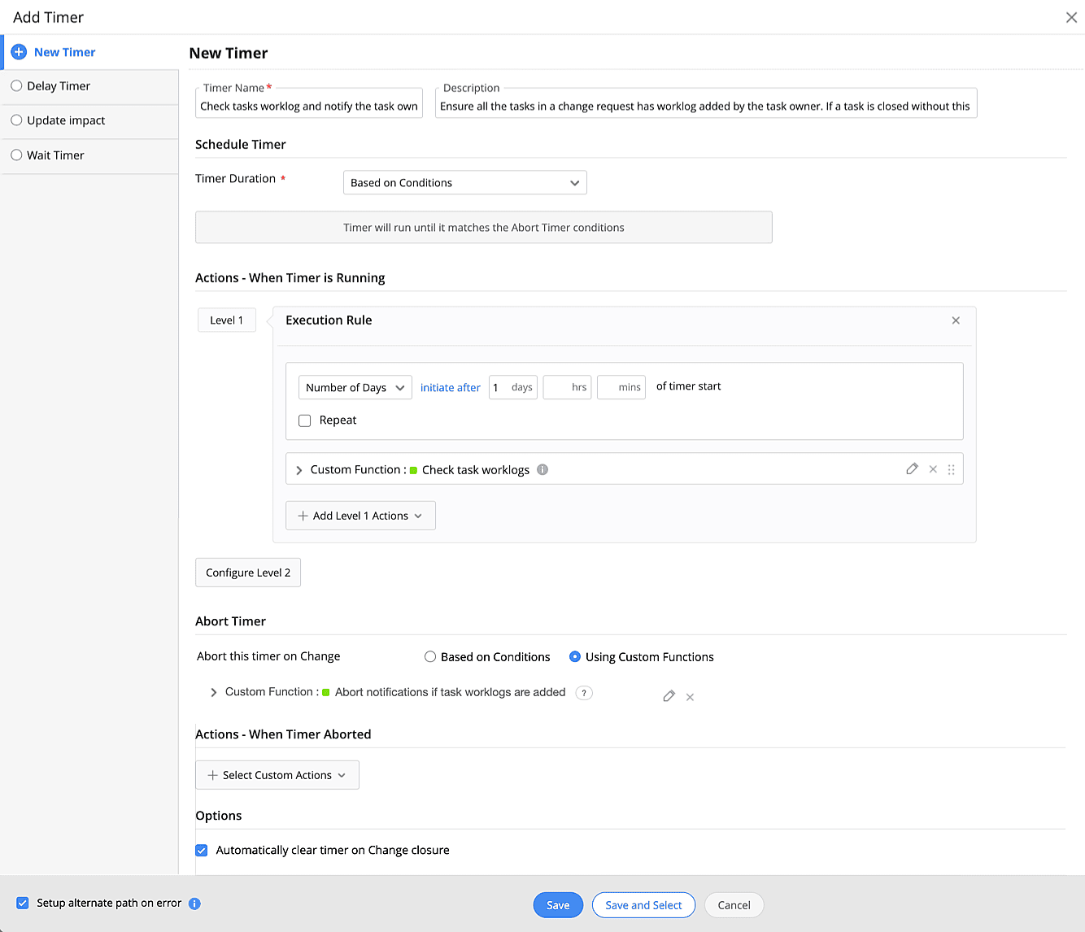1085x932 pixels.
Task: Open the Timer Duration dropdown
Action: coord(464,183)
